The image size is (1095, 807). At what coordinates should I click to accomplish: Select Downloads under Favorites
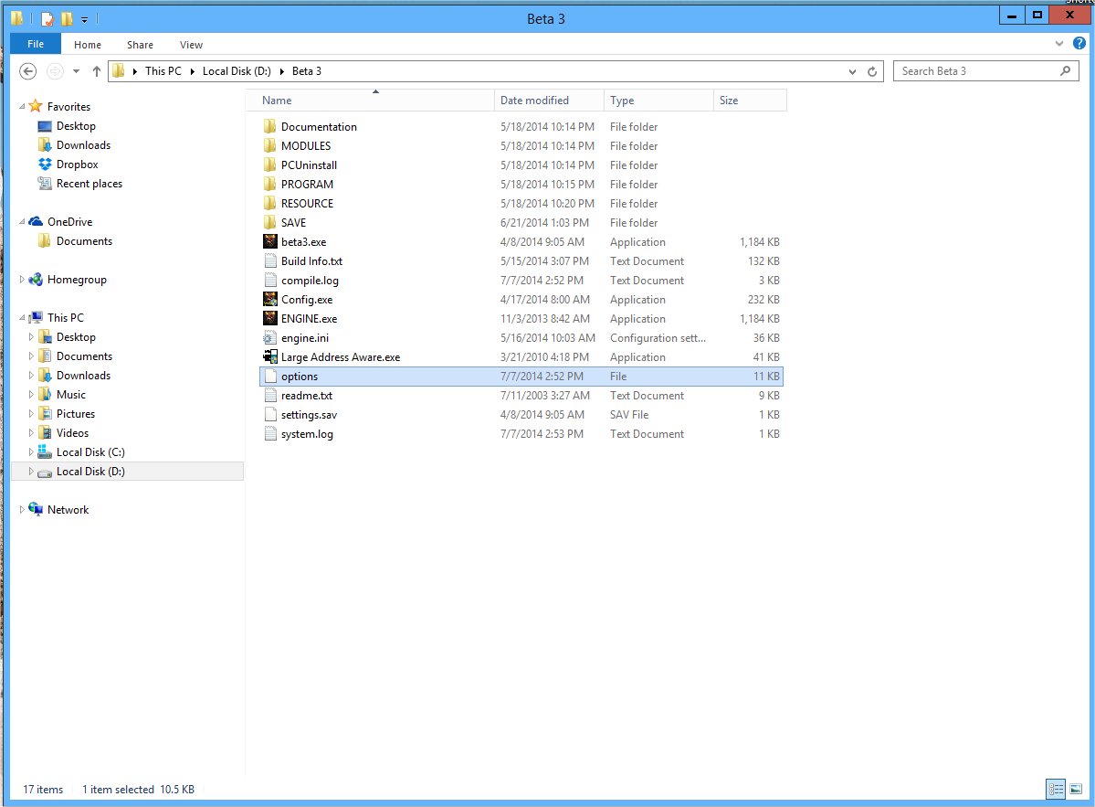[x=83, y=144]
